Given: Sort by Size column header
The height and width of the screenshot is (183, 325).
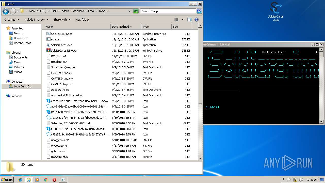Looking at the screenshot, I should [182, 27].
